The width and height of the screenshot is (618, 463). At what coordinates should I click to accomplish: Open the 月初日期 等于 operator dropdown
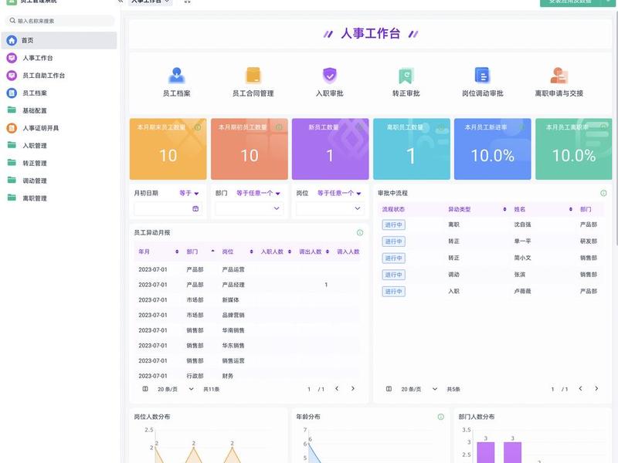tap(189, 194)
